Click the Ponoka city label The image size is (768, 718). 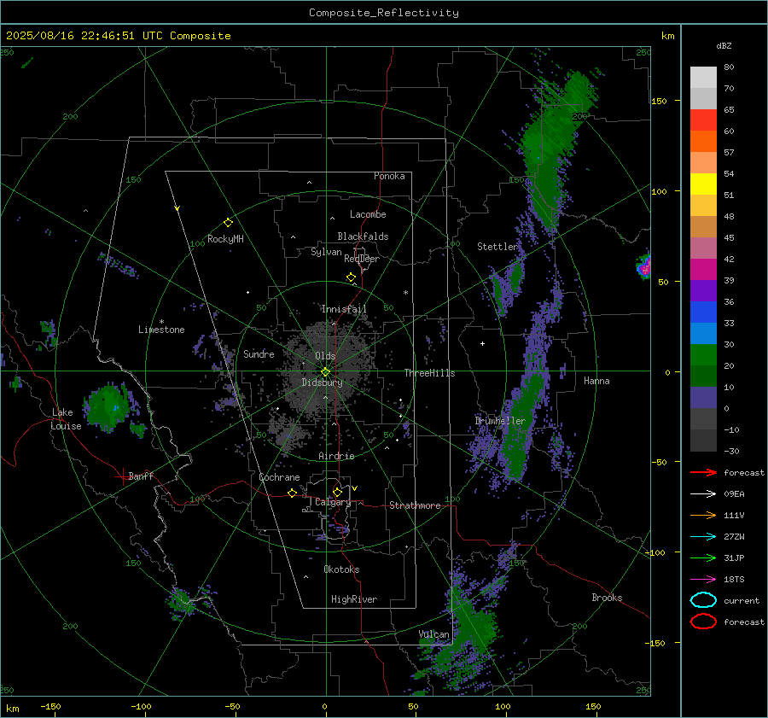(x=389, y=176)
